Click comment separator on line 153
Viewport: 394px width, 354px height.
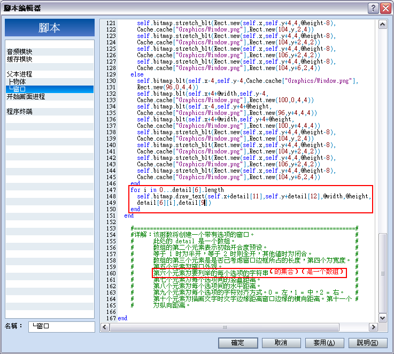[x=244, y=228]
